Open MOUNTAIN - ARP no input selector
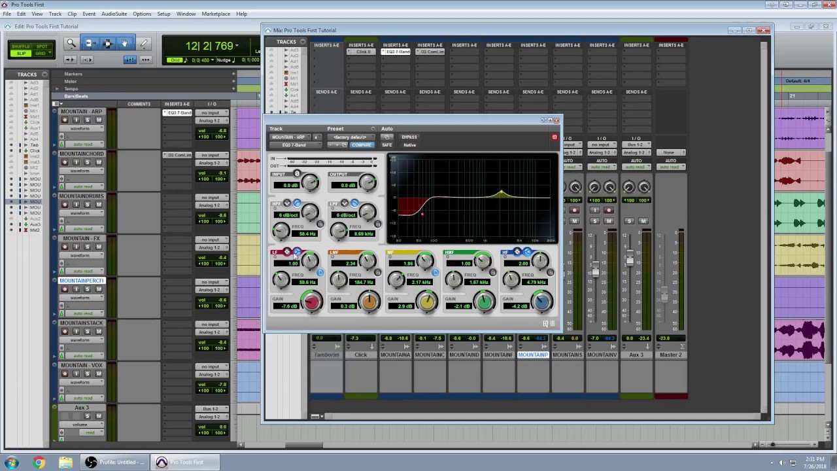This screenshot has height=471, width=837. (213, 113)
